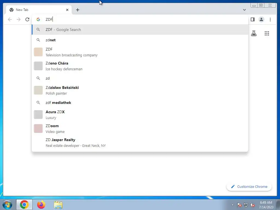Click the magnifier icon beside zdf mediathek
Viewport: 280px width, 210px height.
coord(38,103)
